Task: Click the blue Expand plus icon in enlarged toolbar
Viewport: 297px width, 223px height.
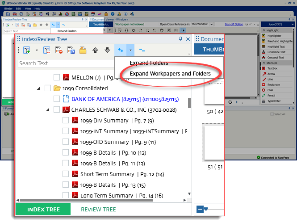Action: pyautogui.click(x=121, y=50)
